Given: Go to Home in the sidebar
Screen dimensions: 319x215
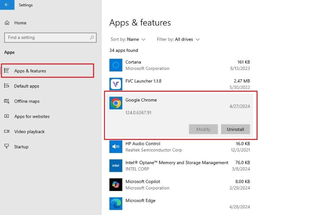Looking at the screenshot, I should 20,23.
